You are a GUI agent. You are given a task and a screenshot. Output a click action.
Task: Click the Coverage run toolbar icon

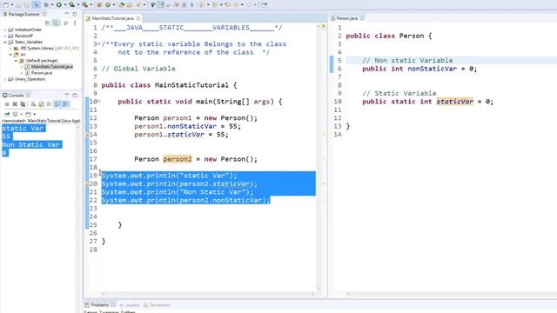pos(71,4)
